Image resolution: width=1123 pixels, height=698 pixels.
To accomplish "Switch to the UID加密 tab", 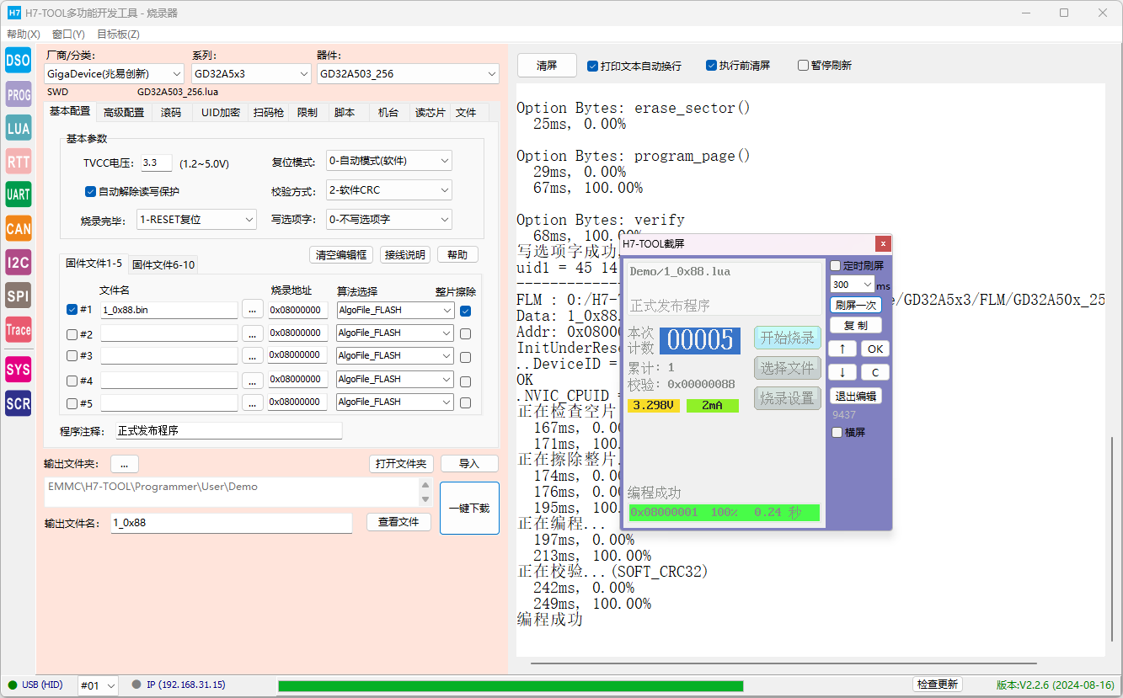I will tap(221, 112).
